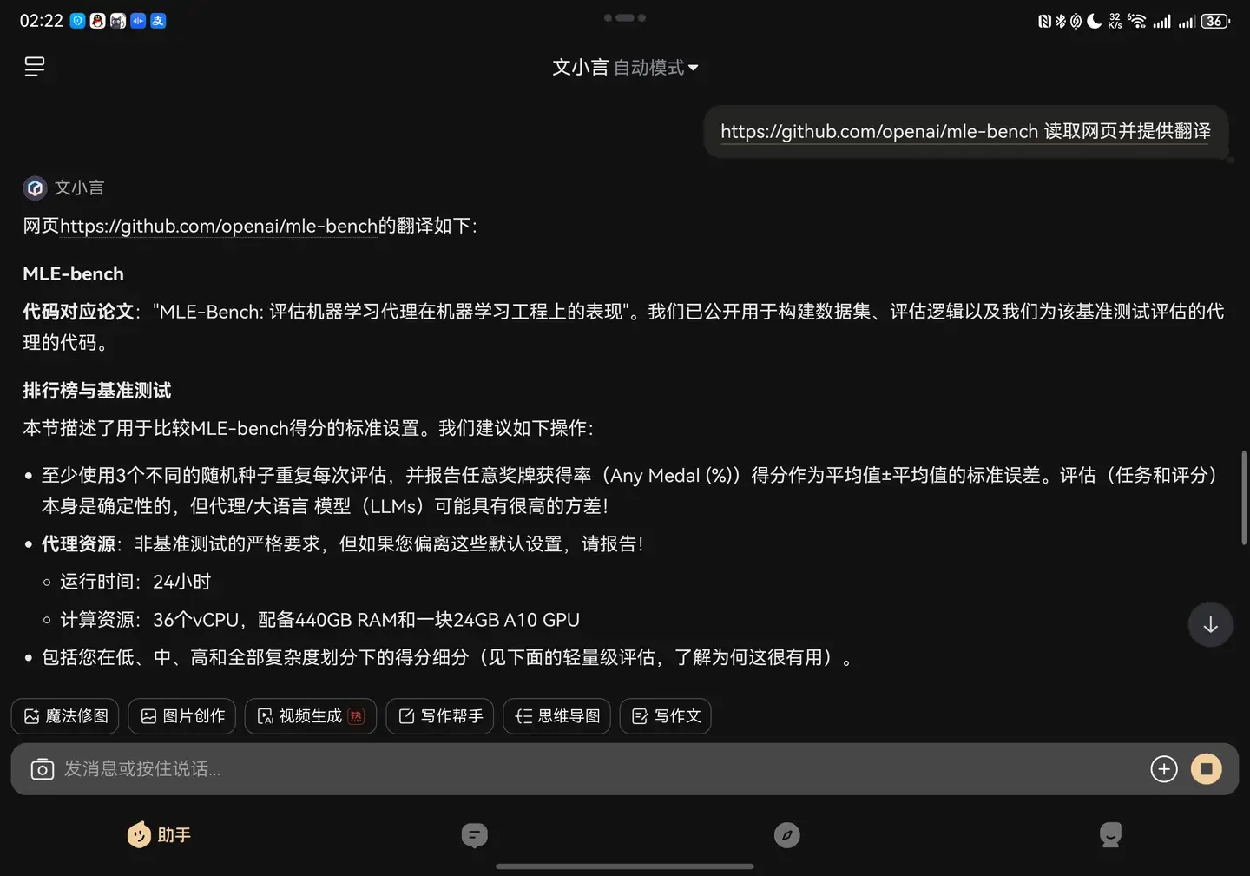This screenshot has height=876, width=1250.
Task: Tap the Alipay notification icon in status bar
Action: [x=158, y=21]
